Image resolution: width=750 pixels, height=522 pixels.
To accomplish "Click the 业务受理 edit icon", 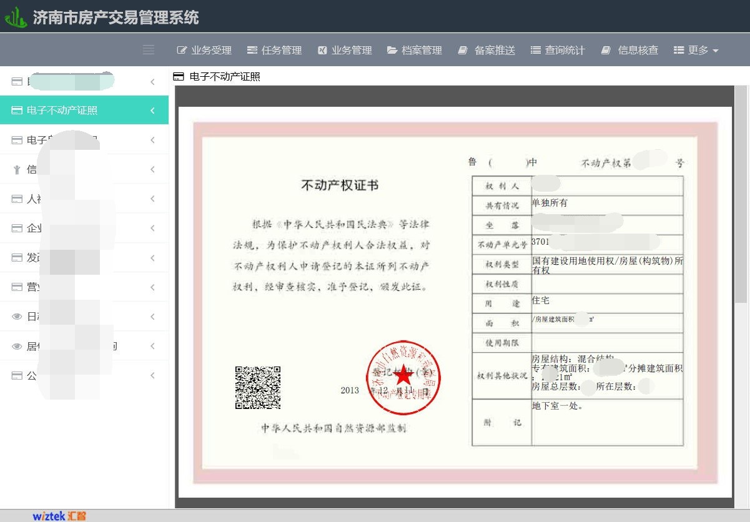I will pyautogui.click(x=182, y=51).
